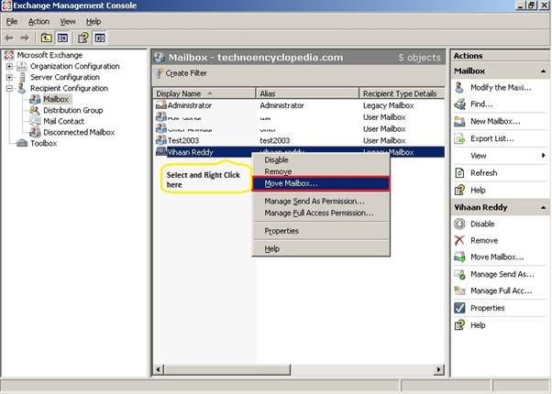The height and width of the screenshot is (394, 552).
Task: Click the Manage Full Acc... action icon
Action: [x=459, y=290]
